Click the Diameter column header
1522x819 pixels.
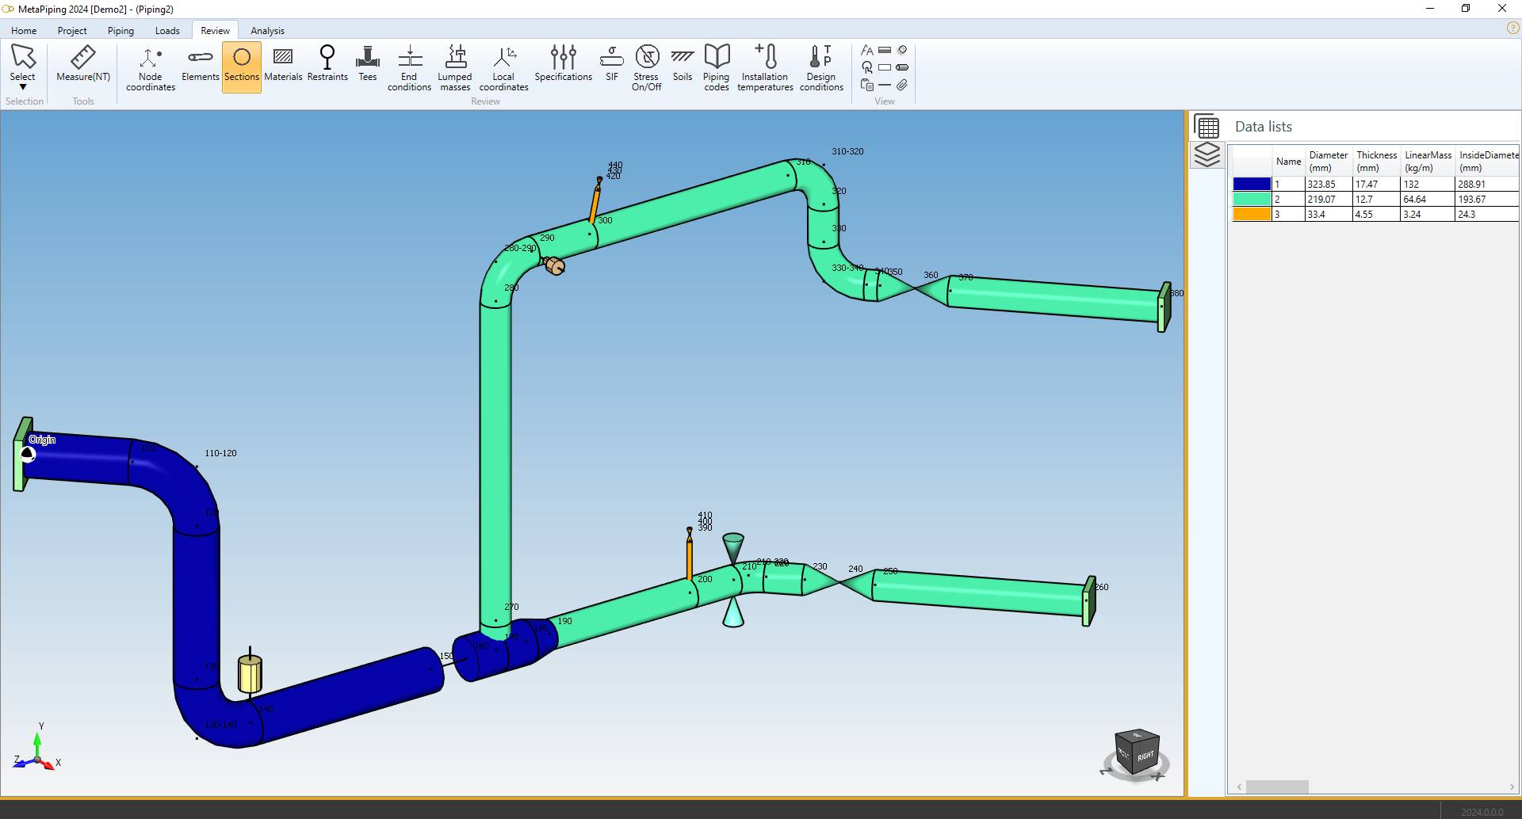click(1328, 161)
